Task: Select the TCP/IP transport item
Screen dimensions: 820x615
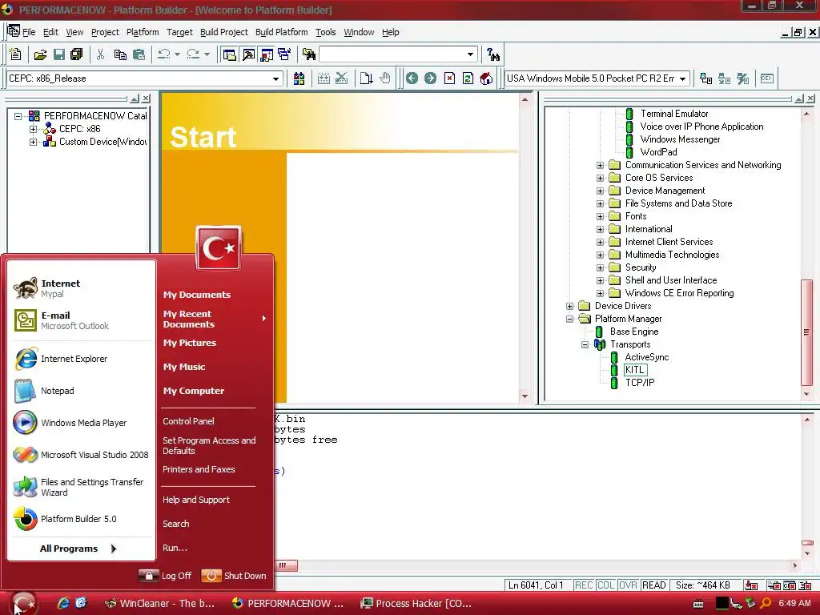Action: [x=640, y=383]
